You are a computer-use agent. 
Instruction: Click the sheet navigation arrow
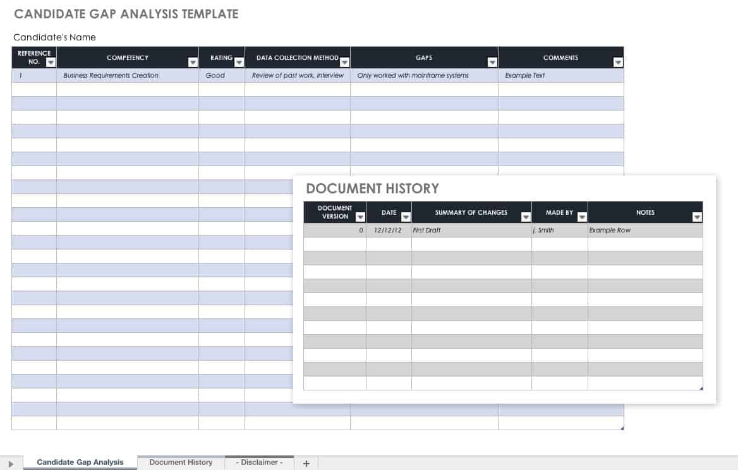click(x=11, y=464)
